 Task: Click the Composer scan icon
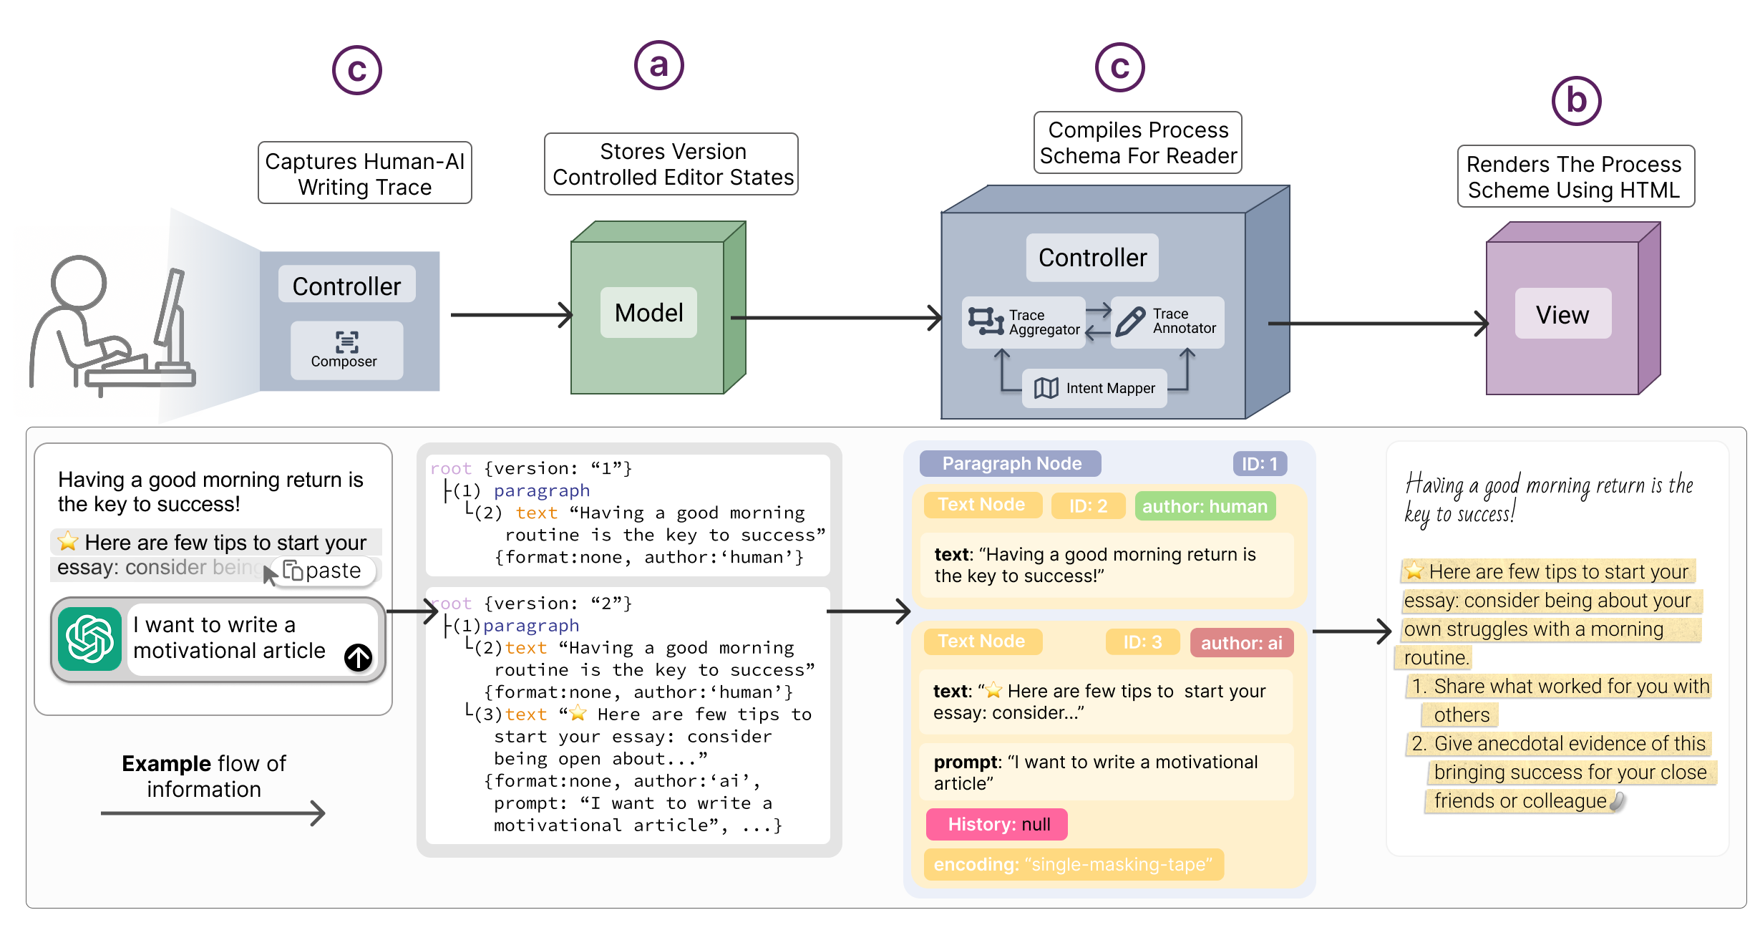(346, 342)
